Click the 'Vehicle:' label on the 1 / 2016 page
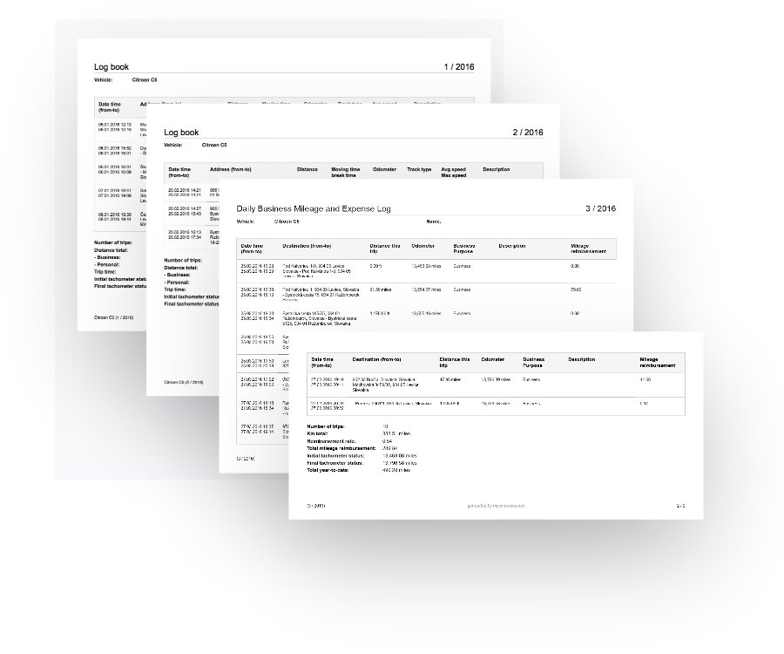Screen dimensions: 784x654 point(104,80)
